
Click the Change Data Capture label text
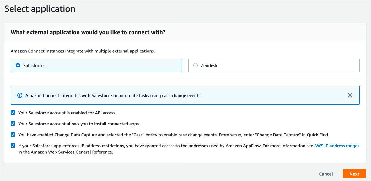click(x=173, y=135)
